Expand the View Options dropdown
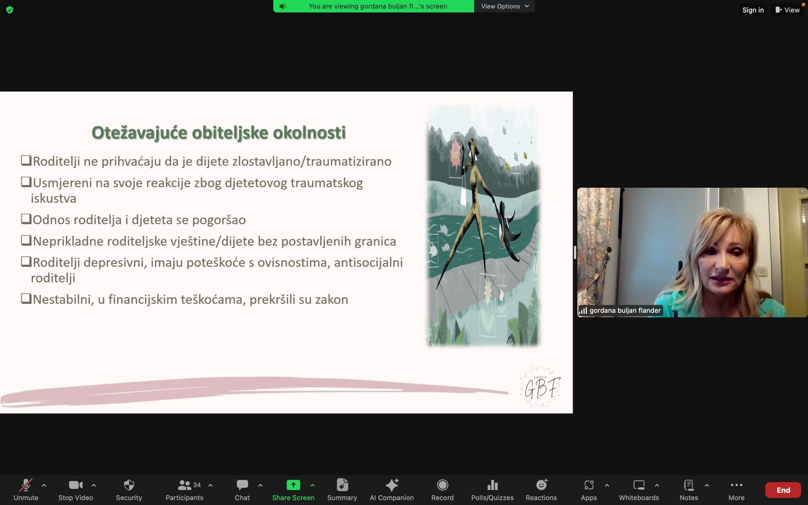The image size is (808, 505). coord(504,6)
